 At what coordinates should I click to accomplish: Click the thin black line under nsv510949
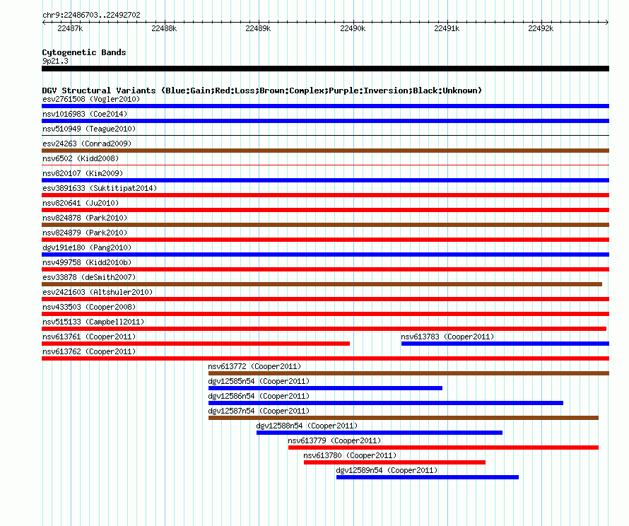[325, 136]
